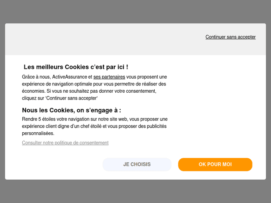This screenshot has height=203, width=271.
Task: Click the 'Nous les Cookies, on s'engage' heading
Action: [72, 110]
